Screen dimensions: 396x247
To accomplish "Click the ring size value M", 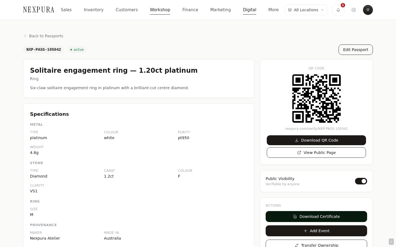I will (32, 215).
